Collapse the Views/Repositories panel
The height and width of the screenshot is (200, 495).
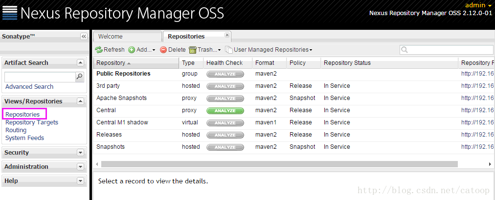pyautogui.click(x=81, y=101)
